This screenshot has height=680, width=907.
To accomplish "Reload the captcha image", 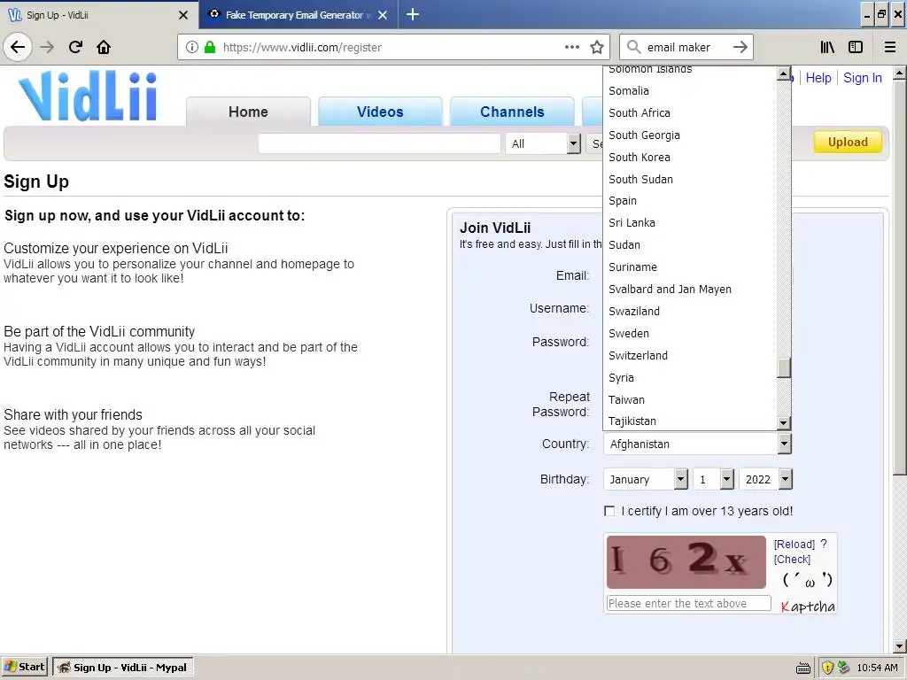I will click(795, 545).
